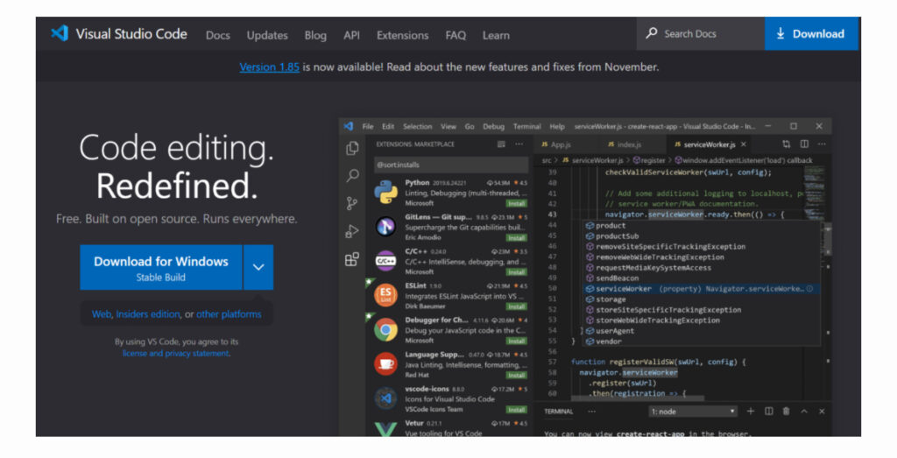Expand the download options chevron
897x458 pixels.
coord(258,267)
